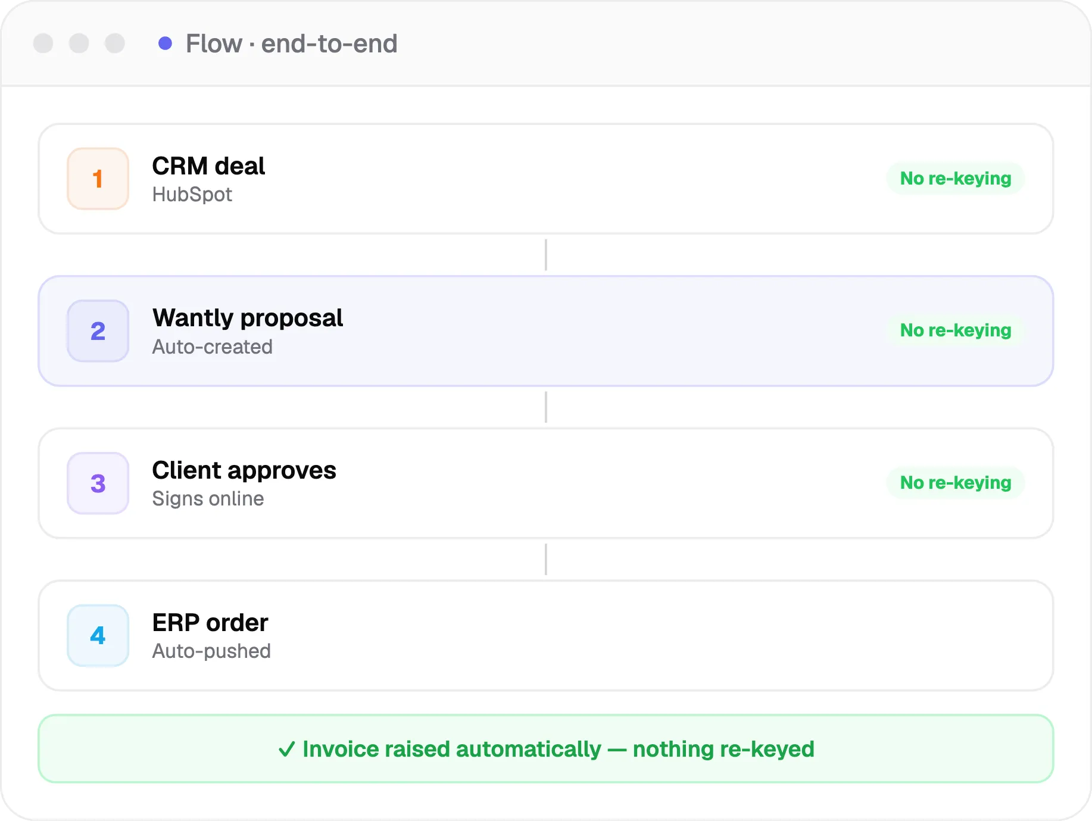Click the Invoice raised automatically banner text
The image size is (1092, 821).
pyautogui.click(x=558, y=749)
